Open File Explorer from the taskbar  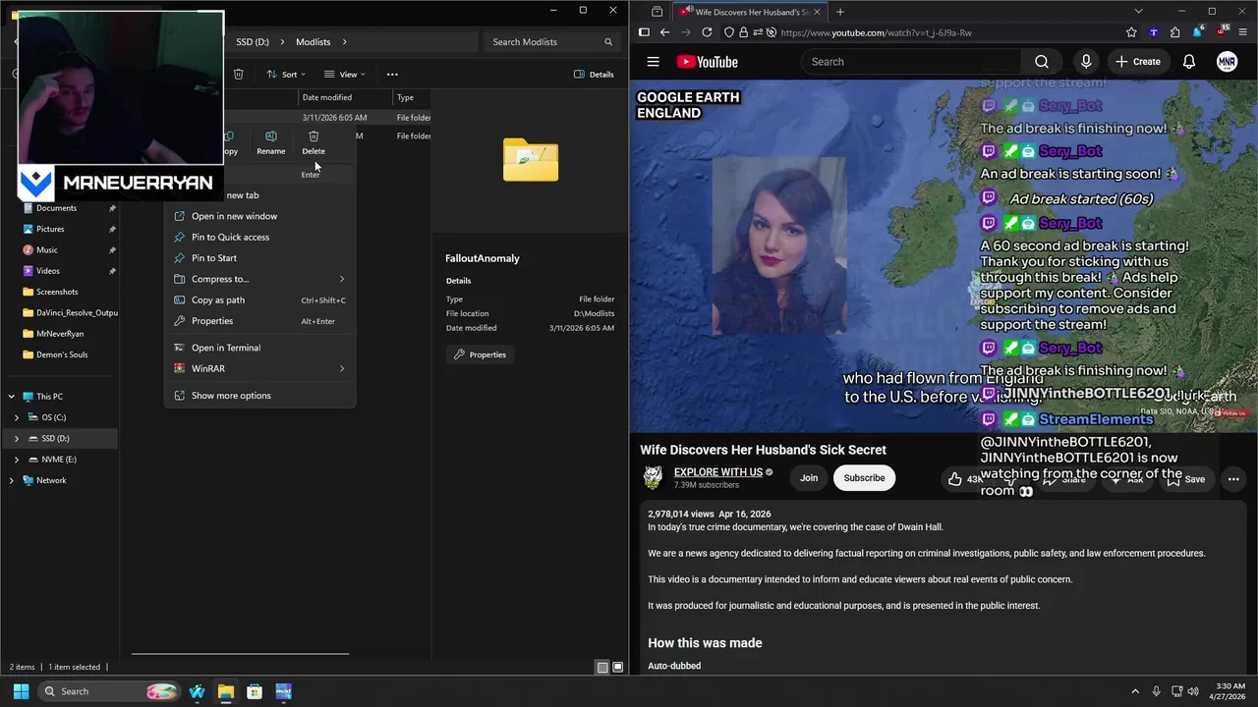[x=226, y=691]
